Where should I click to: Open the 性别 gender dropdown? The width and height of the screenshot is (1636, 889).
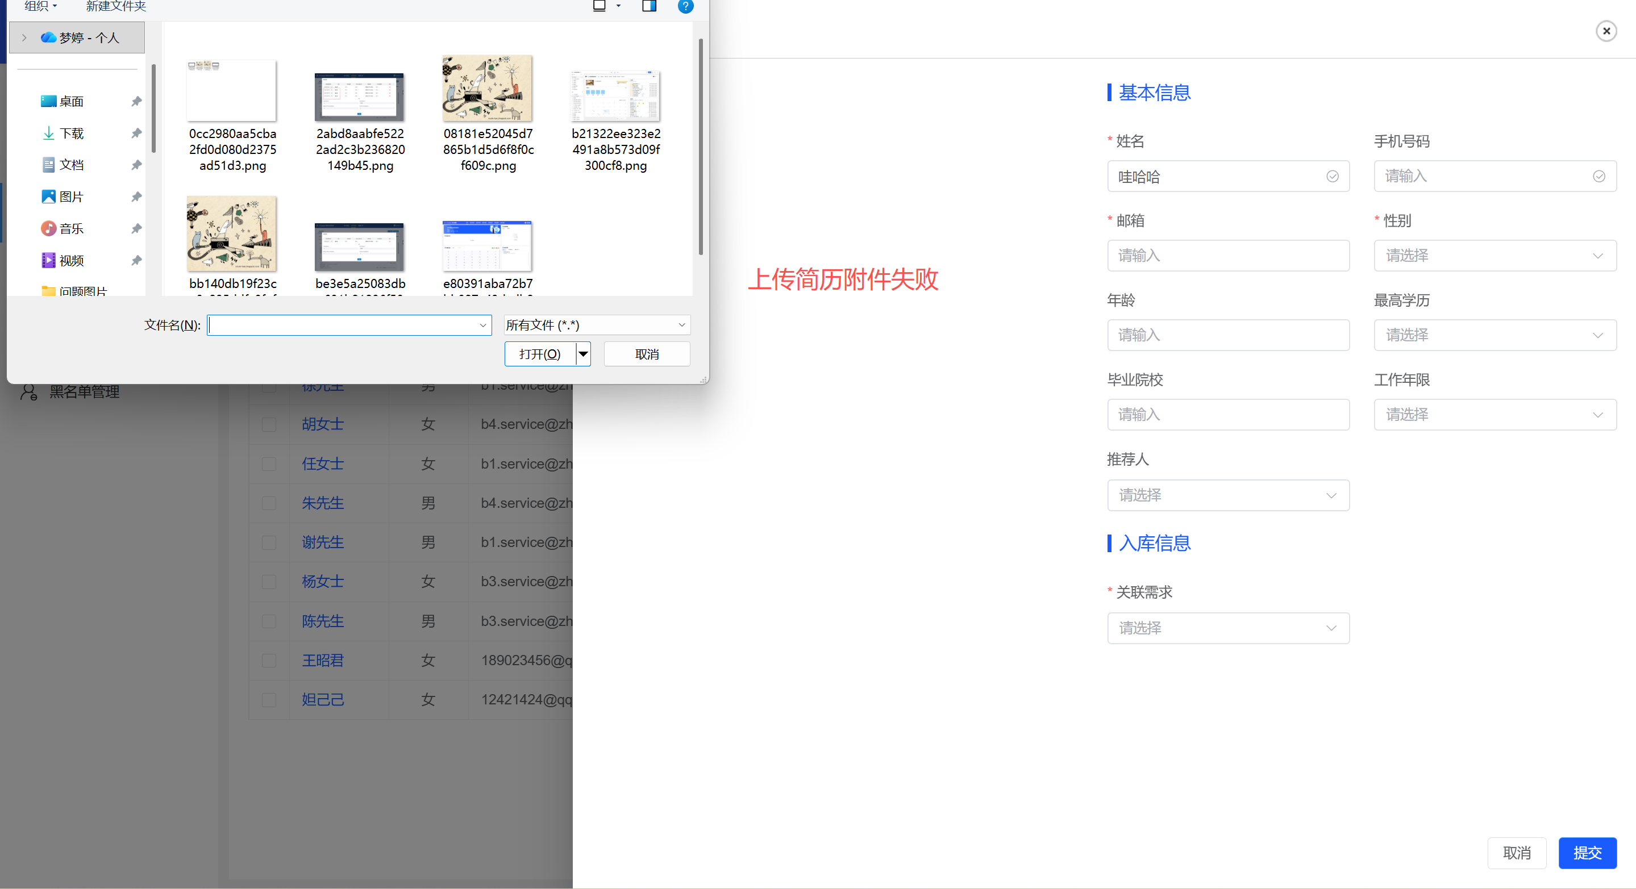pyautogui.click(x=1495, y=256)
